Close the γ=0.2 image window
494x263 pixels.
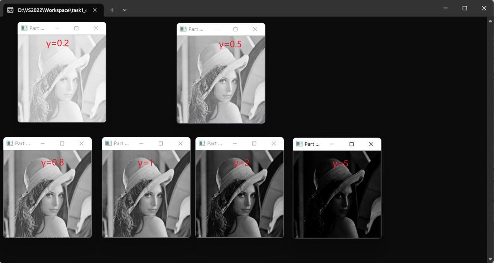click(x=96, y=28)
